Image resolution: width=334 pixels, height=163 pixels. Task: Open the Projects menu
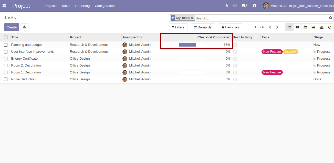50,6
